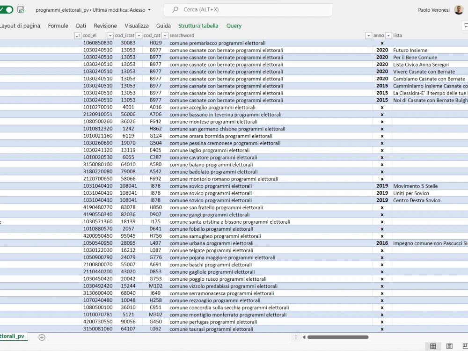
Task: Open the file name dropdown arrow
Action: [x=150, y=10]
